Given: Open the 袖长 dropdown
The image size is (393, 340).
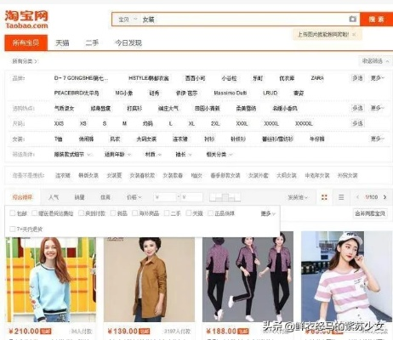Looking at the screenshot, I should 184,155.
